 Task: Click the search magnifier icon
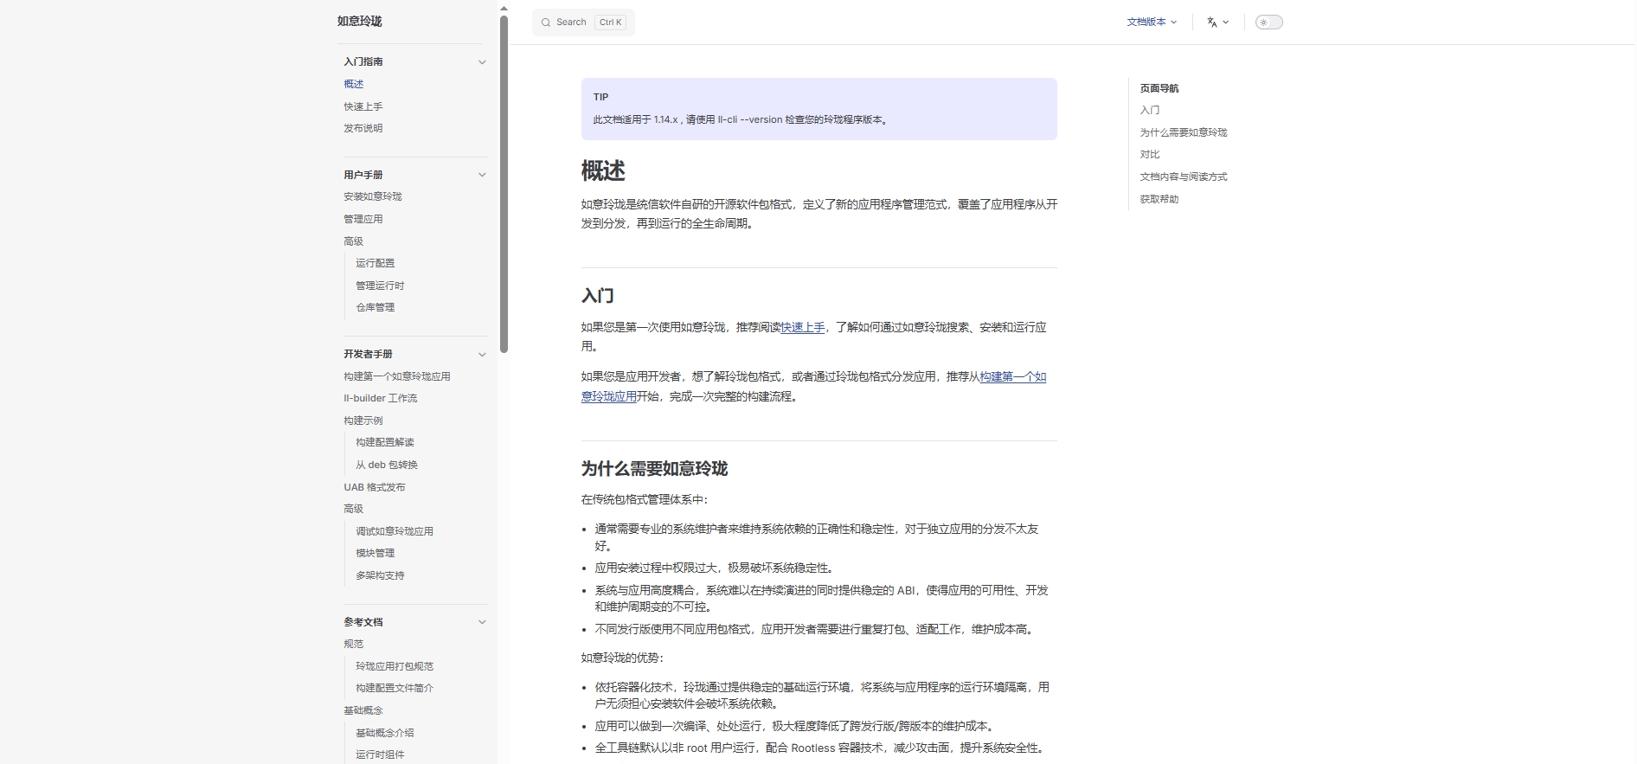[x=546, y=22]
